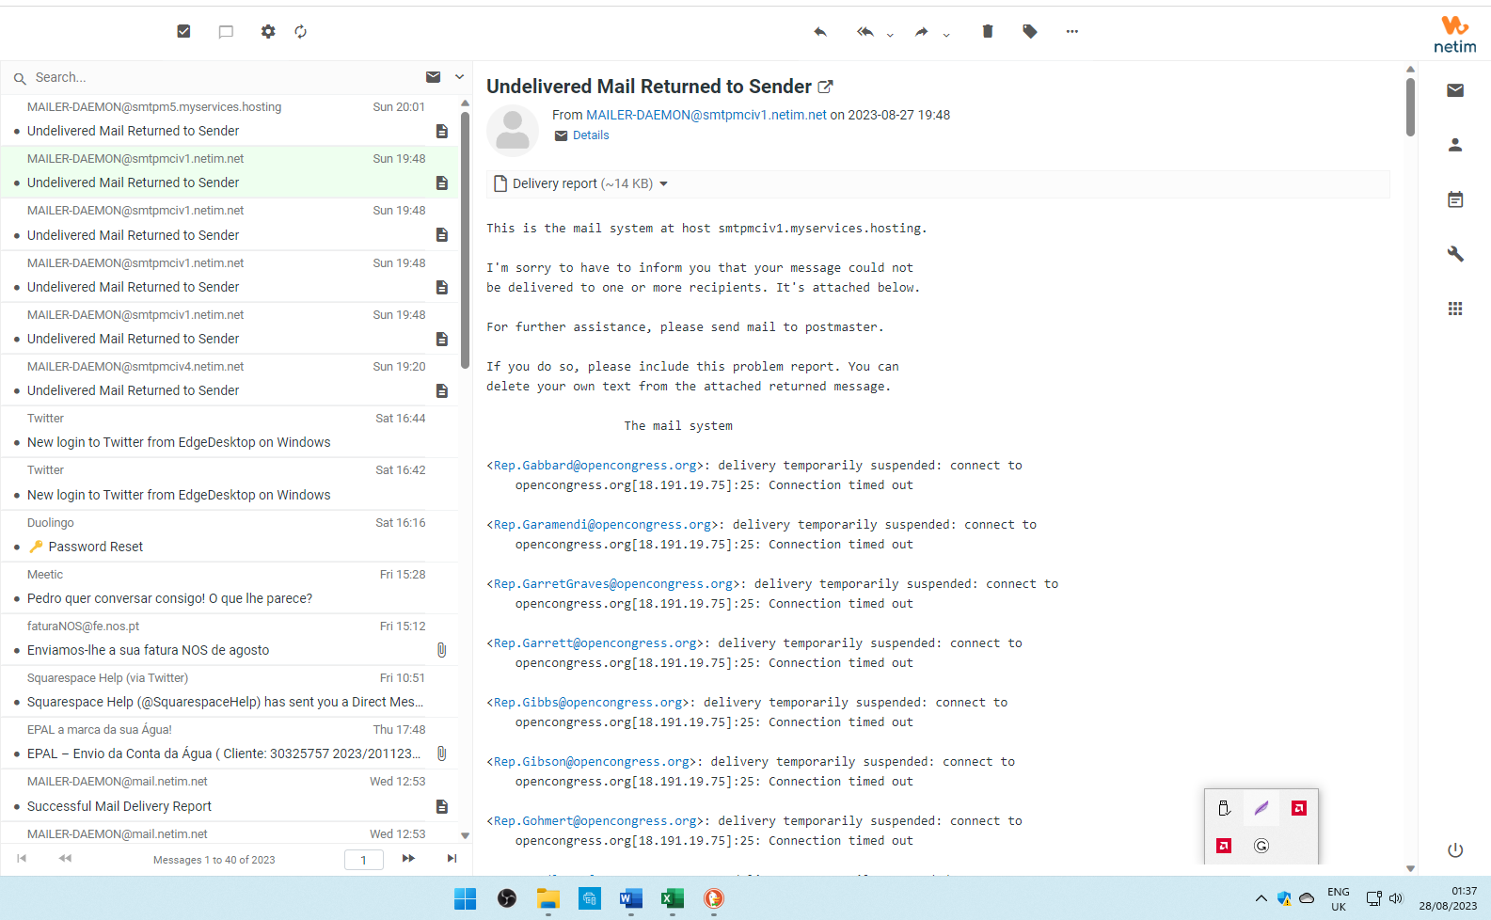Expand forward options arrow
Screen dimensions: 1491x920
[x=946, y=34]
